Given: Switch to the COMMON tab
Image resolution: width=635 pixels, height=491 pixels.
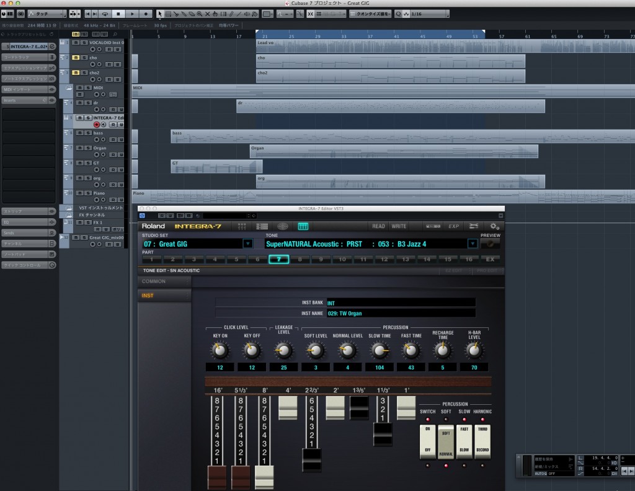Looking at the screenshot, I should [164, 281].
